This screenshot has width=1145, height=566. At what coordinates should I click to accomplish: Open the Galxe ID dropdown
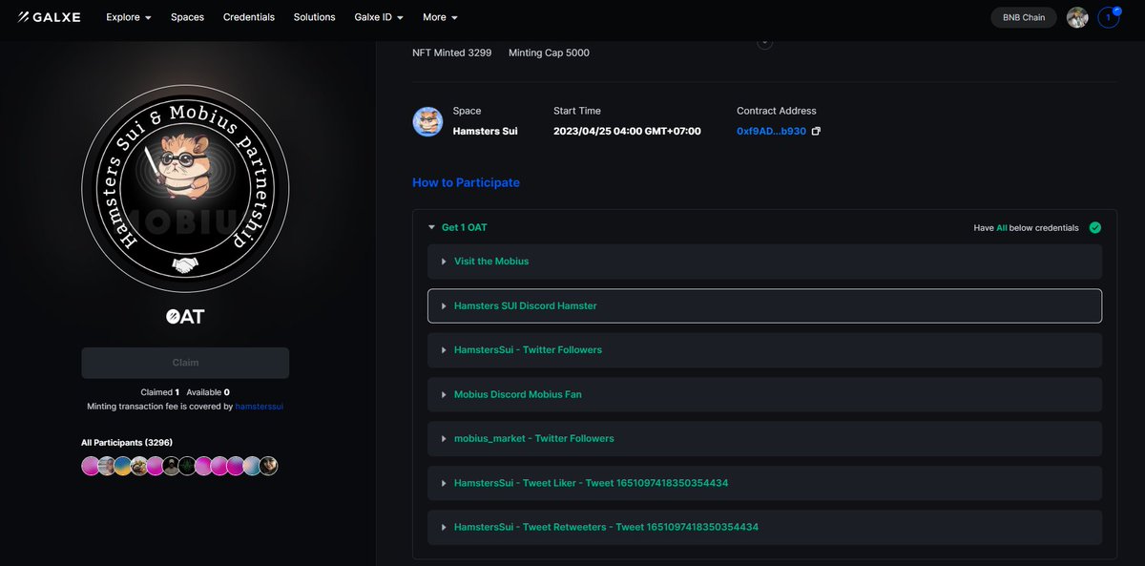click(x=379, y=17)
